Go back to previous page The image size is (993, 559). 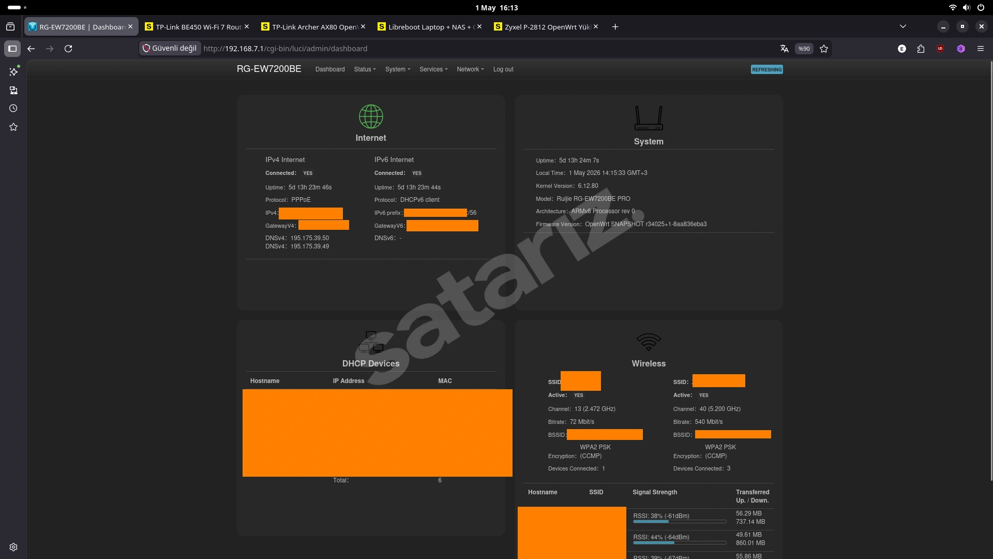[x=31, y=49]
